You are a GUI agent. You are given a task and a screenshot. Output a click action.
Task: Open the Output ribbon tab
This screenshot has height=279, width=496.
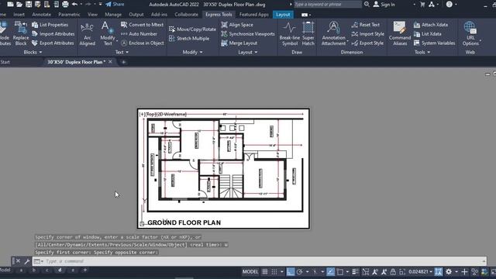coord(136,15)
